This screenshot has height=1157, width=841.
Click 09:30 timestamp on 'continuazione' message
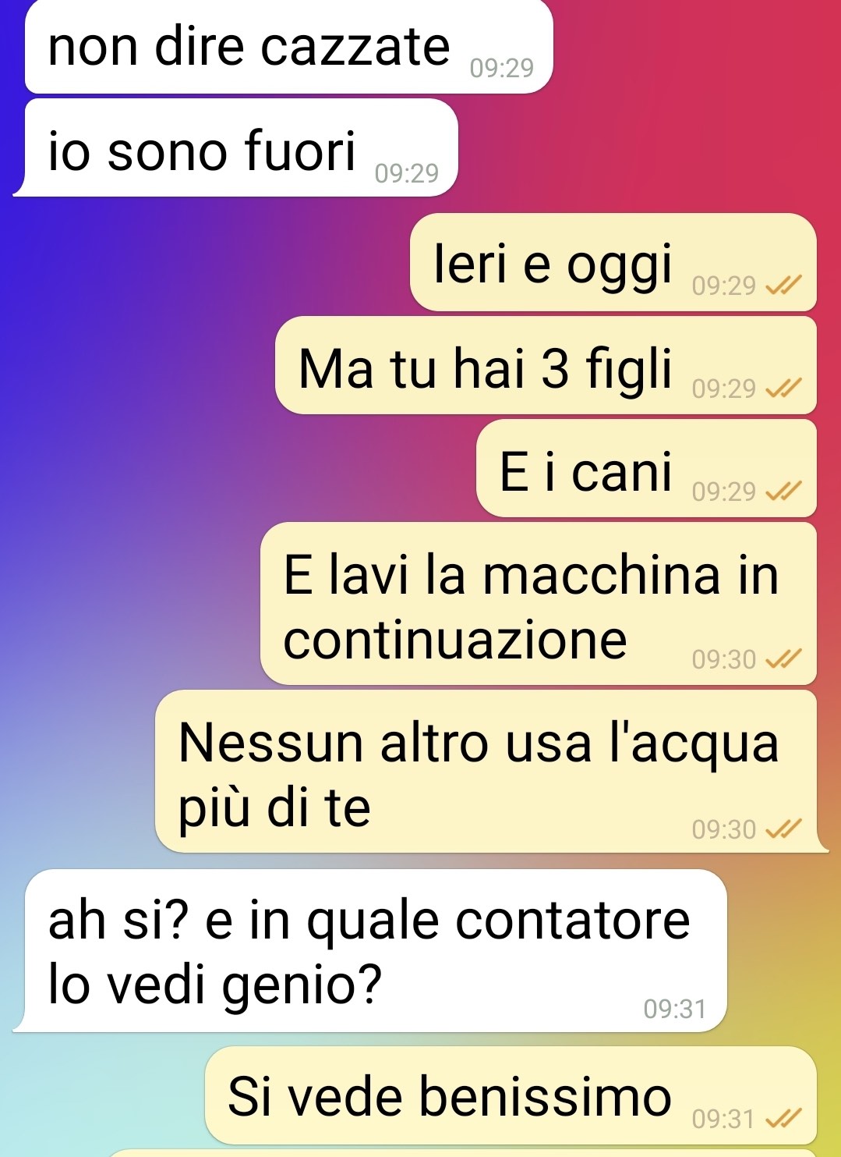pyautogui.click(x=724, y=660)
